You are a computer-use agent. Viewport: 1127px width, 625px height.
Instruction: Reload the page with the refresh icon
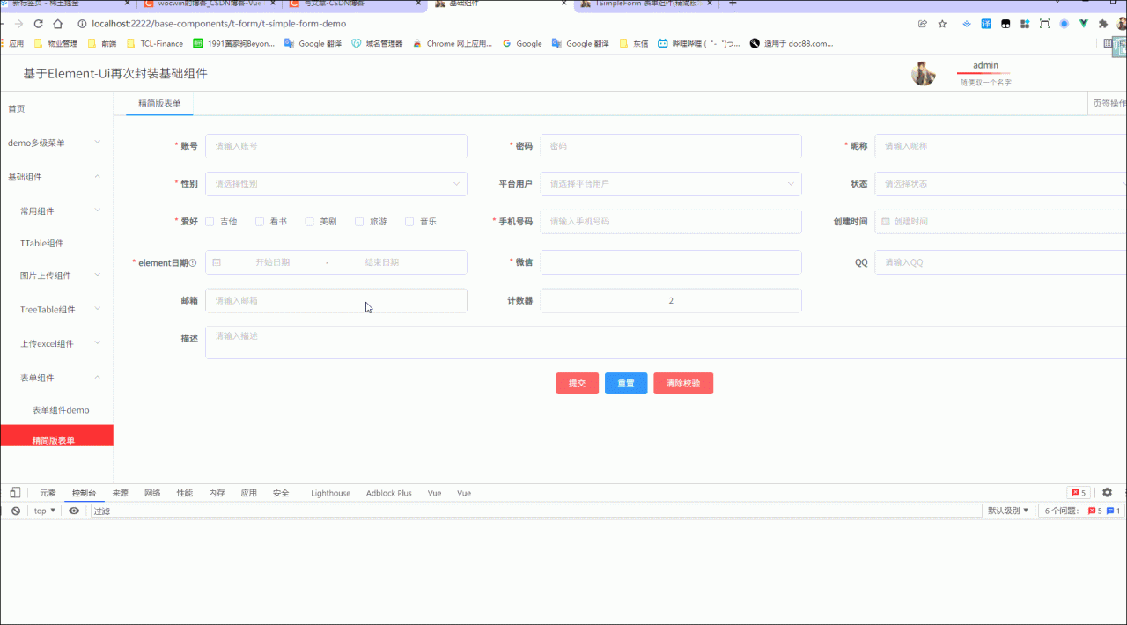point(37,24)
